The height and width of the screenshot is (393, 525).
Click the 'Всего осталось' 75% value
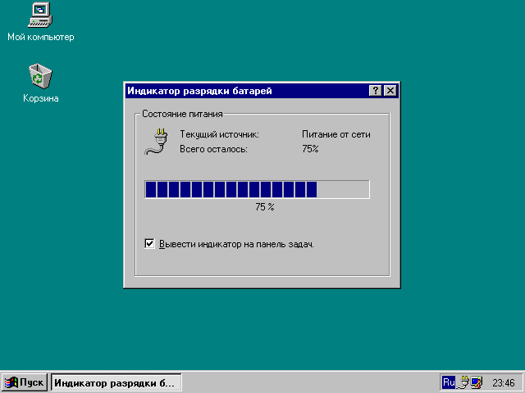pyautogui.click(x=310, y=149)
